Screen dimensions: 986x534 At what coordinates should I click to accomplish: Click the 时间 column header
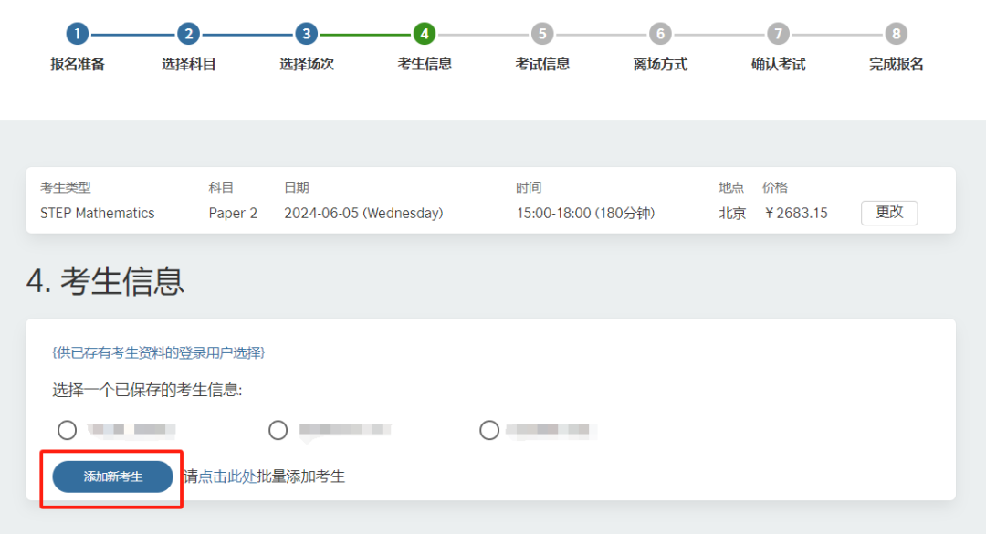click(529, 187)
